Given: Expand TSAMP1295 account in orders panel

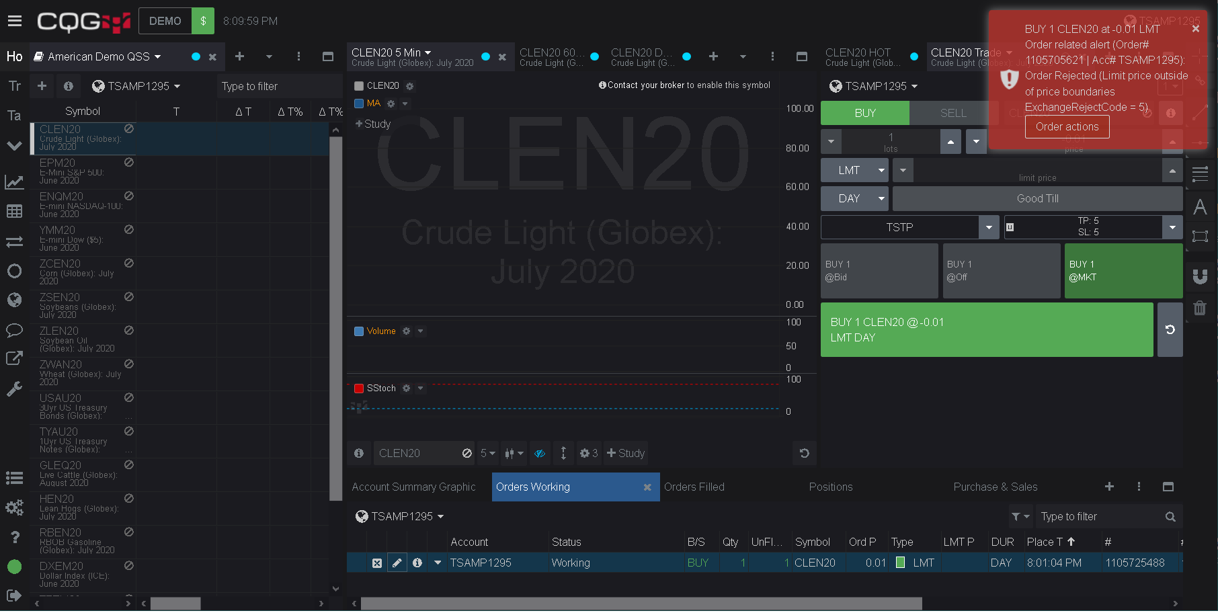Looking at the screenshot, I should pyautogui.click(x=401, y=516).
